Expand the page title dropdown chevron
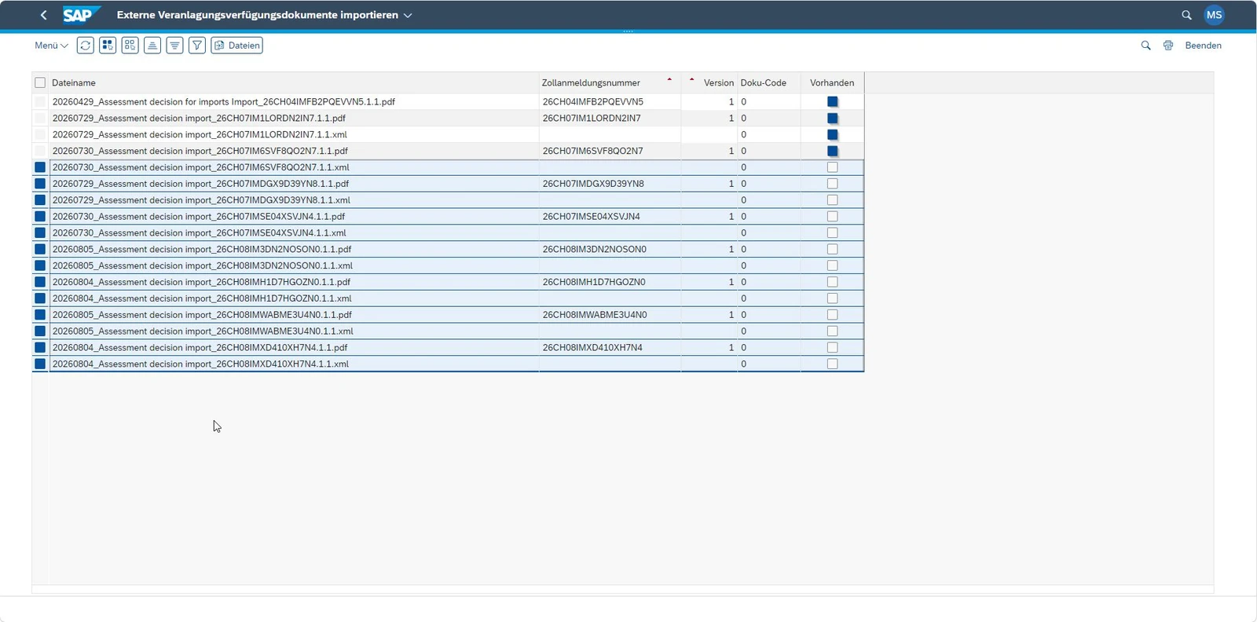This screenshot has width=1257, height=622. pyautogui.click(x=408, y=16)
